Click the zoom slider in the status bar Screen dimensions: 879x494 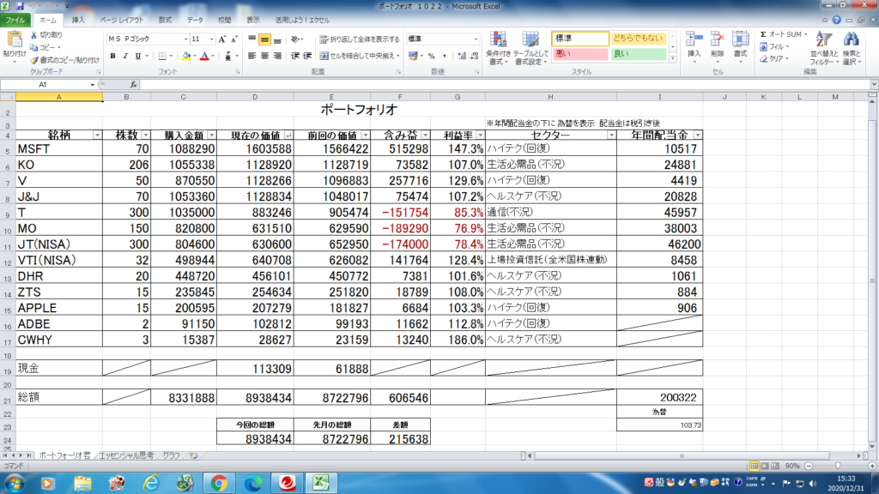[838, 466]
